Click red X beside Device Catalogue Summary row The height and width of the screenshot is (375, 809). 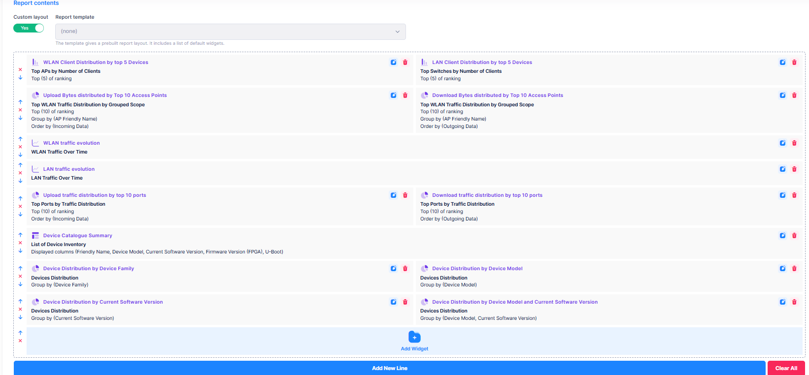20,243
